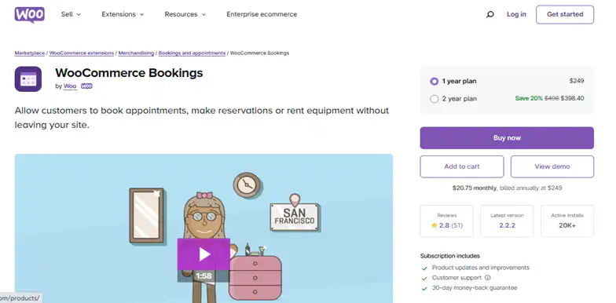
Task: Play the product video
Action: (x=203, y=254)
